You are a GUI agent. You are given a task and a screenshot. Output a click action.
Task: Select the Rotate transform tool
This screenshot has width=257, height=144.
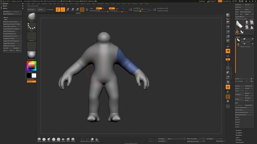pos(78,10)
